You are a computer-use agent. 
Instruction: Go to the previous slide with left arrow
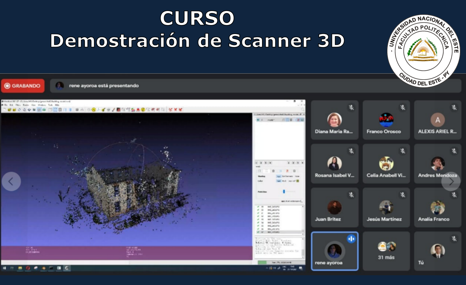click(11, 182)
